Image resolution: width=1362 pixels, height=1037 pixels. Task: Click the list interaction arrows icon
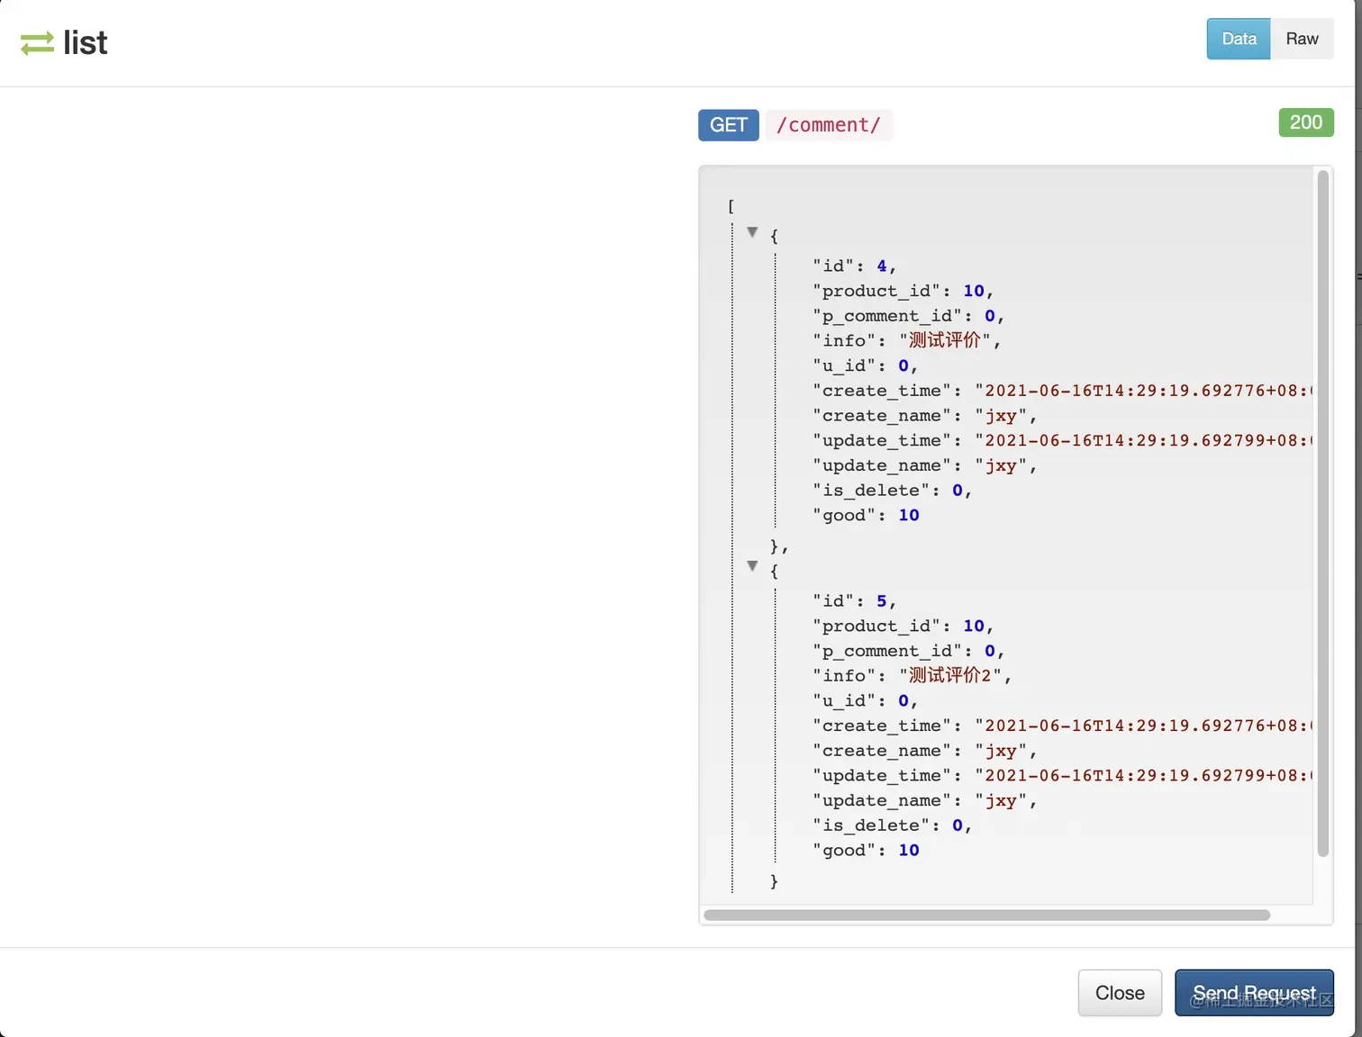(x=37, y=43)
